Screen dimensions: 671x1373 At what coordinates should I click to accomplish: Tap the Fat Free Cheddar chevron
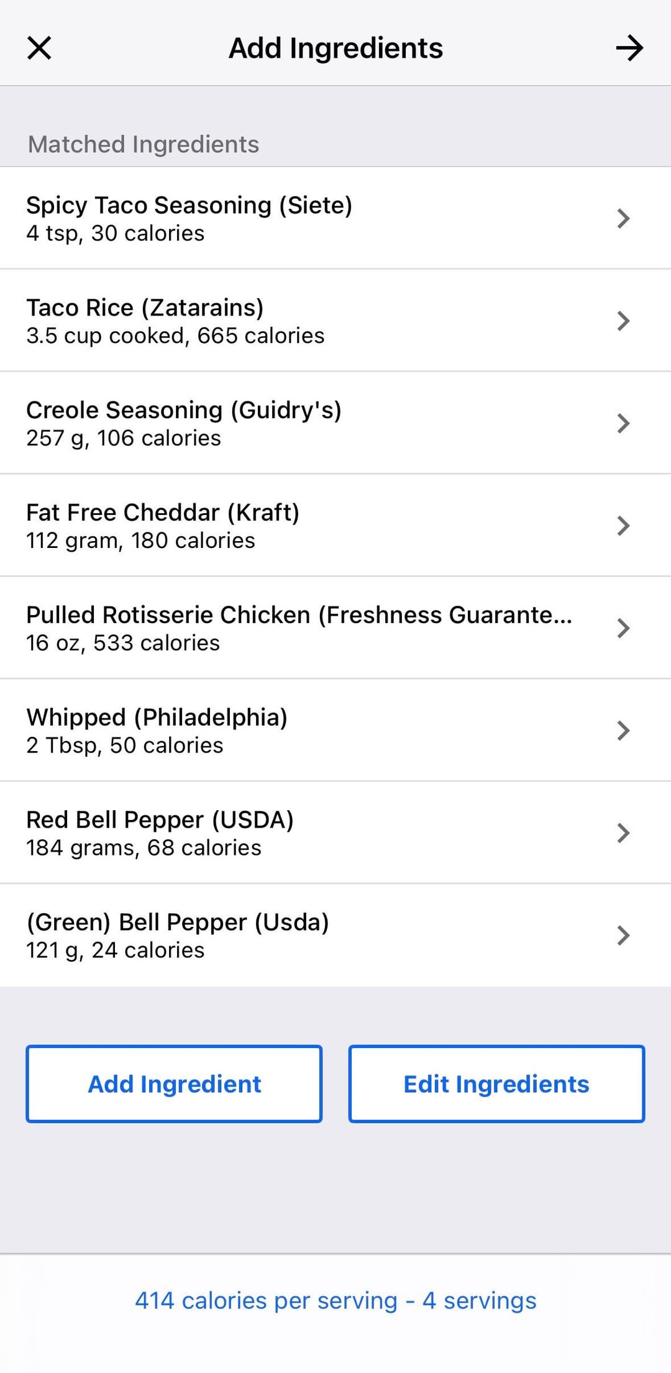tap(623, 526)
